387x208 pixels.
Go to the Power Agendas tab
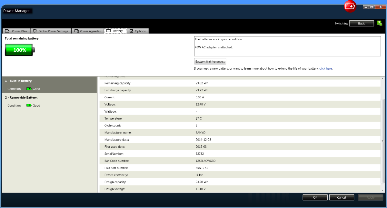[87, 31]
